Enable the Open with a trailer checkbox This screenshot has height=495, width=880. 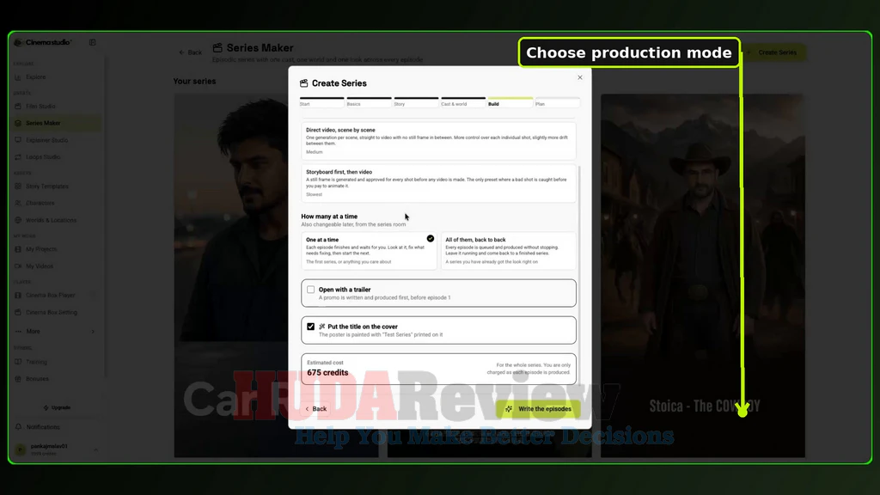click(310, 290)
